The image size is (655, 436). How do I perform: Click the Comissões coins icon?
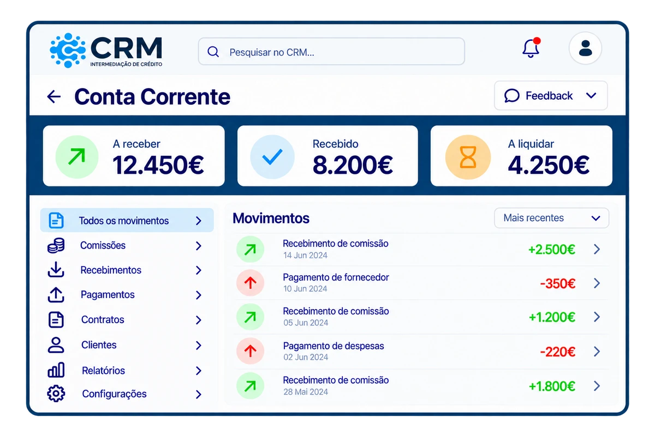pos(56,245)
